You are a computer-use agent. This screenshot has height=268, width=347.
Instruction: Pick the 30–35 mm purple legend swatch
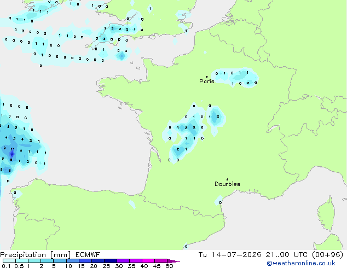(x=123, y=261)
